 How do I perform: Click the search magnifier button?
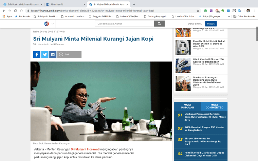pos(159,24)
